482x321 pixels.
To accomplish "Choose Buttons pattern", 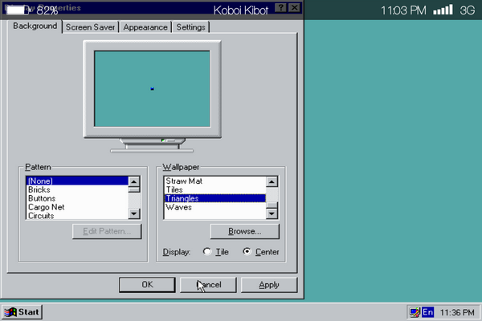I will click(x=77, y=198).
